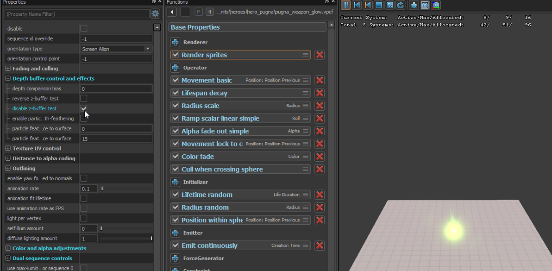Open the orientation type dropdown
The height and width of the screenshot is (271, 552).
[148, 49]
